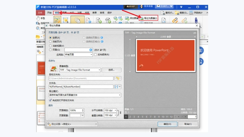Click the paperclip attachment icon
244x137 pixels.
(196, 20)
